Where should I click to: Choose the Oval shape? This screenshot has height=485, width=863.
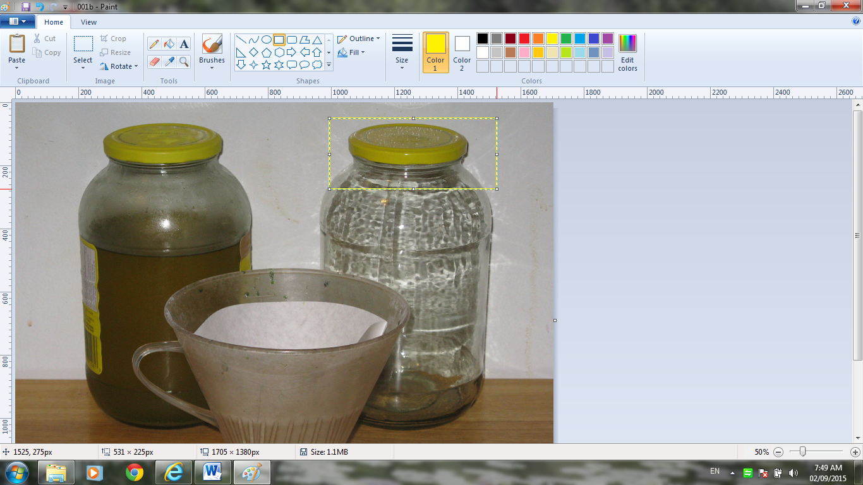pos(266,40)
